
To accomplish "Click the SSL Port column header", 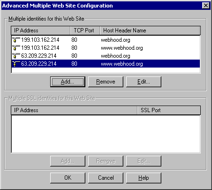I will pyautogui.click(x=169, y=110).
